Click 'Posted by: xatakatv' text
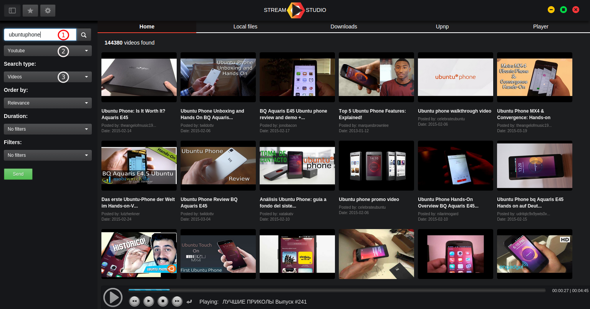Viewport: 590px width, 309px height. [277, 214]
